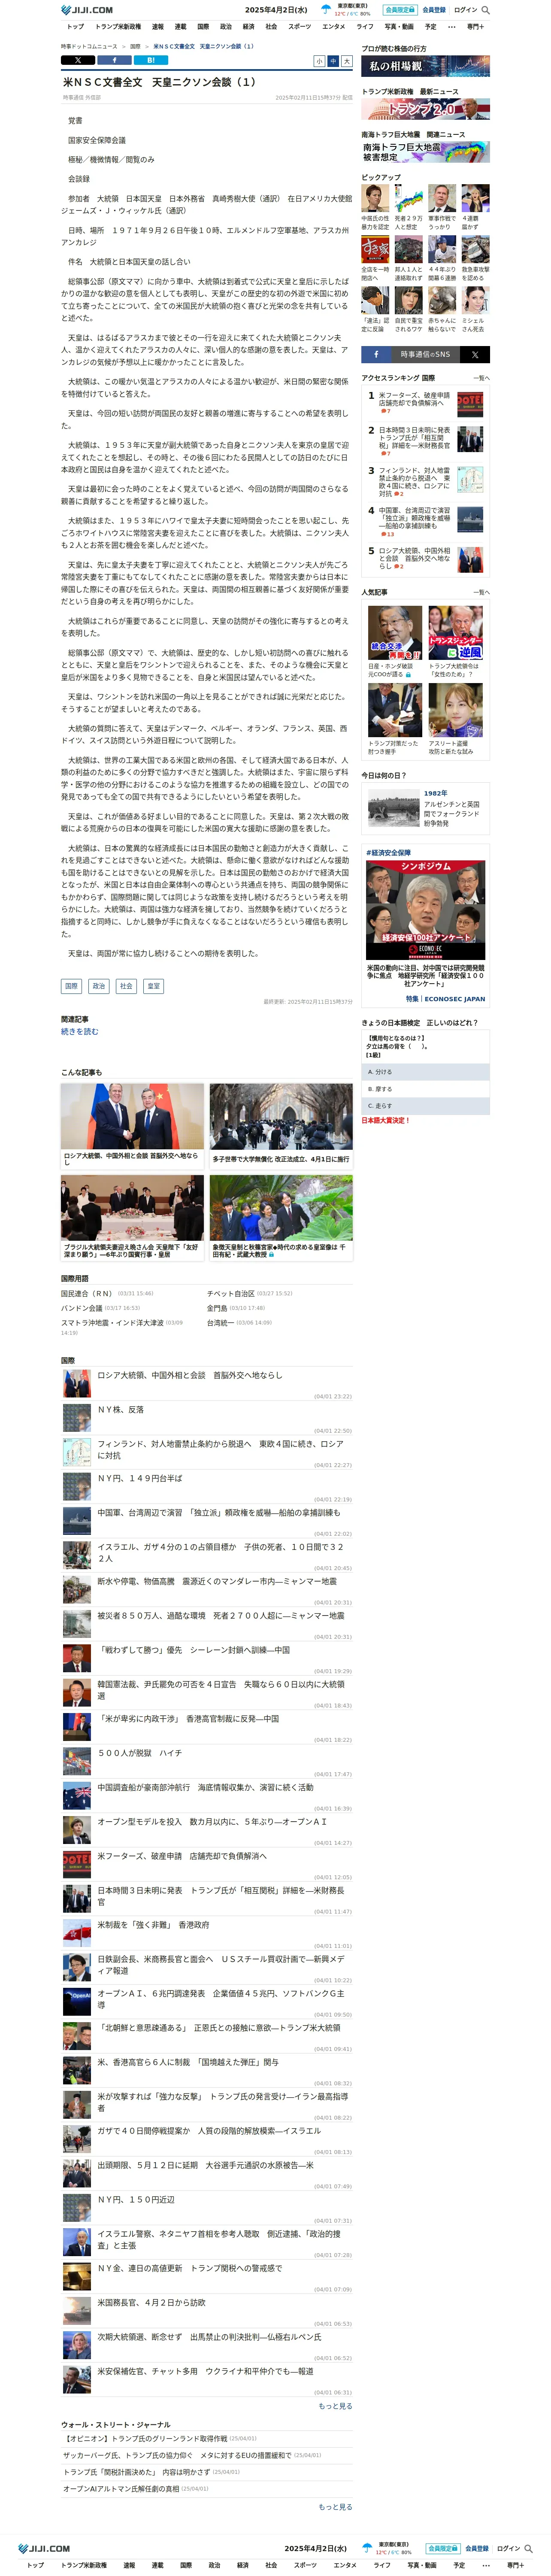Image resolution: width=551 pixels, height=2576 pixels.
Task: Open イスラエル、ガザ４分の１の占領目標か headline
Action: click(x=220, y=1552)
